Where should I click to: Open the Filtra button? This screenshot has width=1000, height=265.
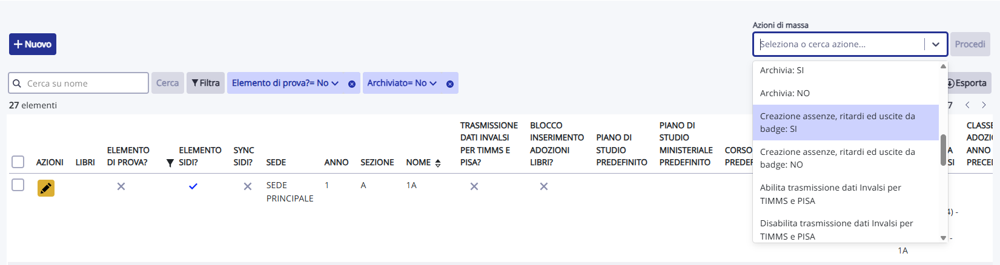tap(205, 83)
